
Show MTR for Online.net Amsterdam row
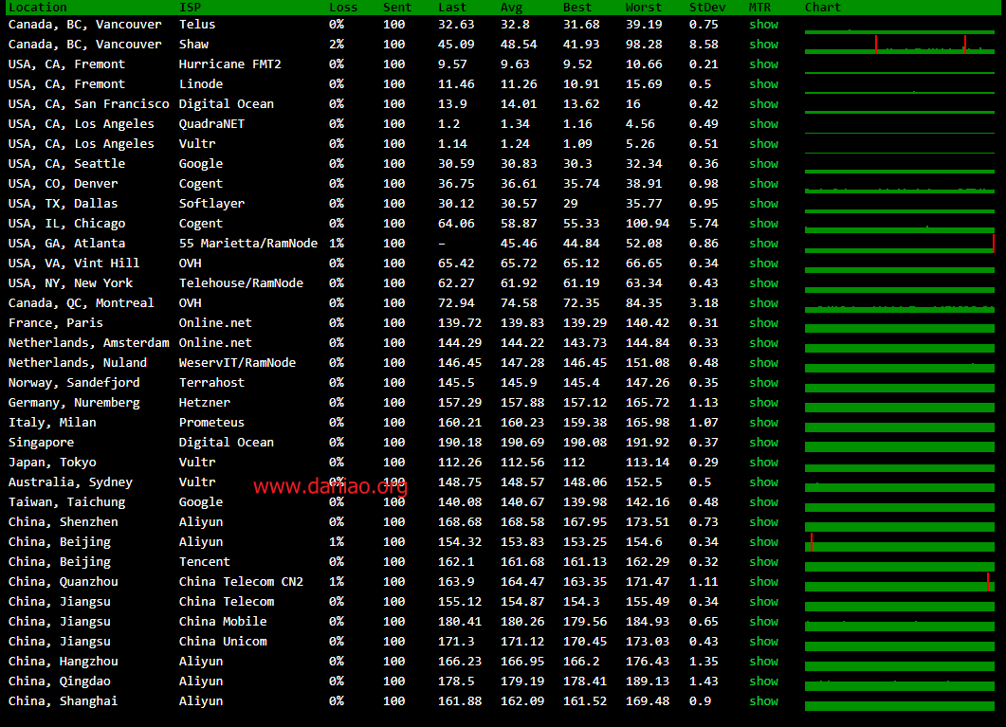pos(763,342)
